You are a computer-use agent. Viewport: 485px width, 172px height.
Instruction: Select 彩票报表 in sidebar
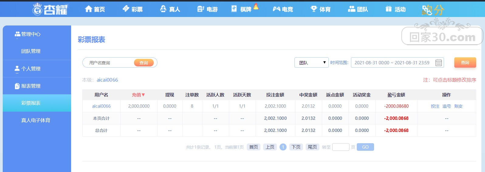37,103
